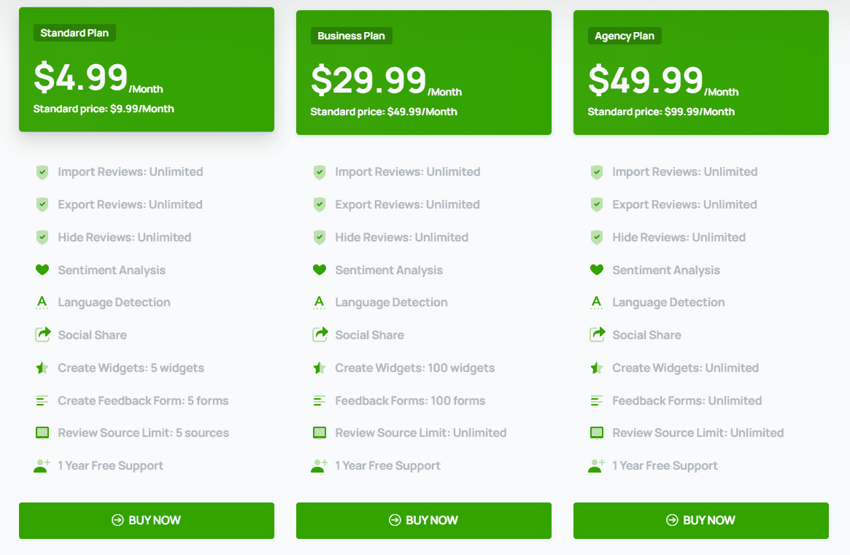The width and height of the screenshot is (850, 555).
Task: Toggle the Export Reviews checkmark under Business Plan
Action: tap(320, 204)
